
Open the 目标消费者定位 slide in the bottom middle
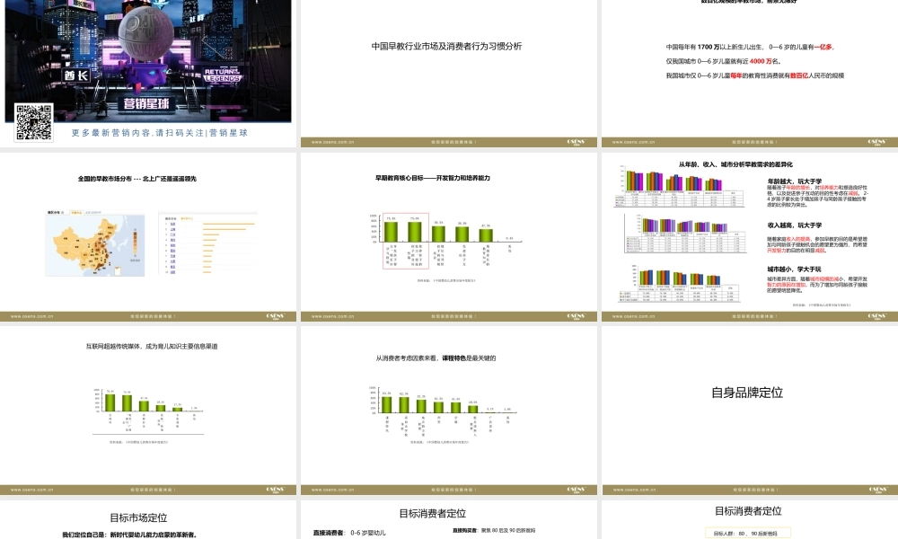[434, 514]
